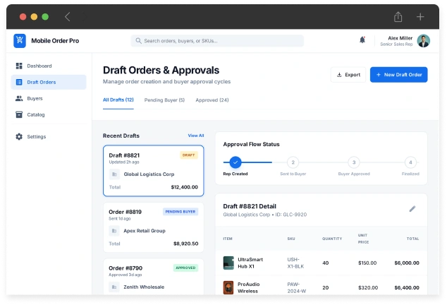This screenshot has height=305, width=447.
Task: Click the $12,400.00 draft total
Action: [x=185, y=187]
